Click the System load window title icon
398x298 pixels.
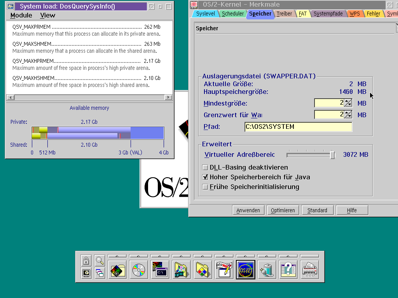[10, 6]
